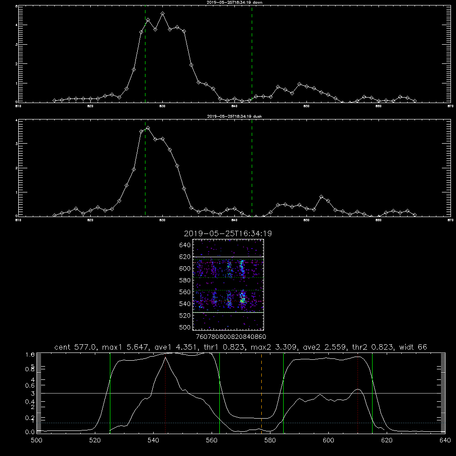This screenshot has height=456, width=456.
Task: Click the 560 label on bottom plot x-axis
Action: pyautogui.click(x=212, y=440)
